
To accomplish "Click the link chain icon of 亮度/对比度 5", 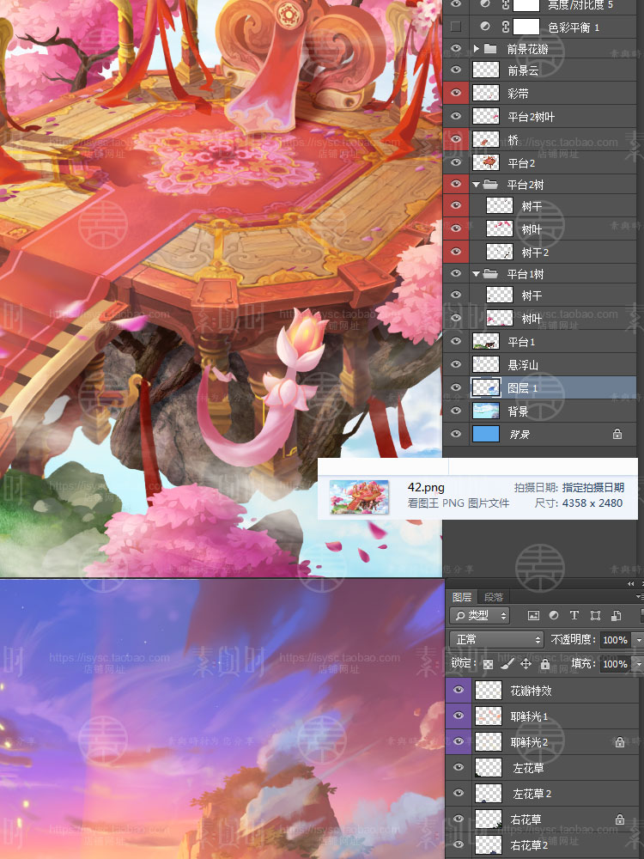I will tap(506, 4).
